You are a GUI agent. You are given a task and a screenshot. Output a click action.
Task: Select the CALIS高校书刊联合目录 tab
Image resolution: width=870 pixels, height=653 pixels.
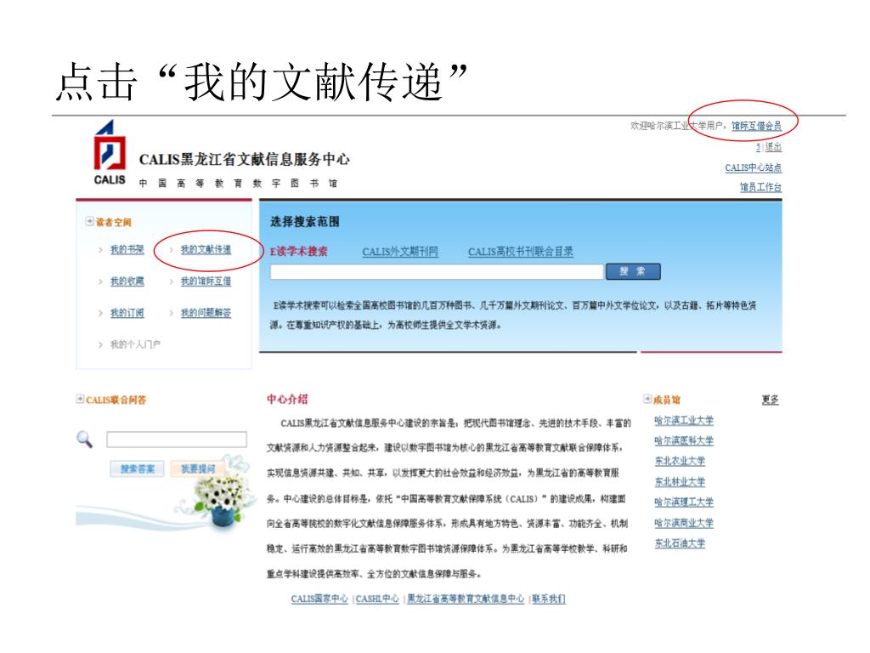tap(521, 252)
